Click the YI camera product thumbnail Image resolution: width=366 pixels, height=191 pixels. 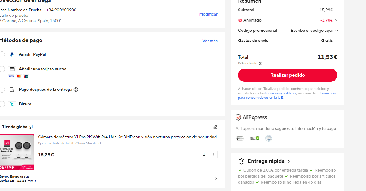[18, 152]
